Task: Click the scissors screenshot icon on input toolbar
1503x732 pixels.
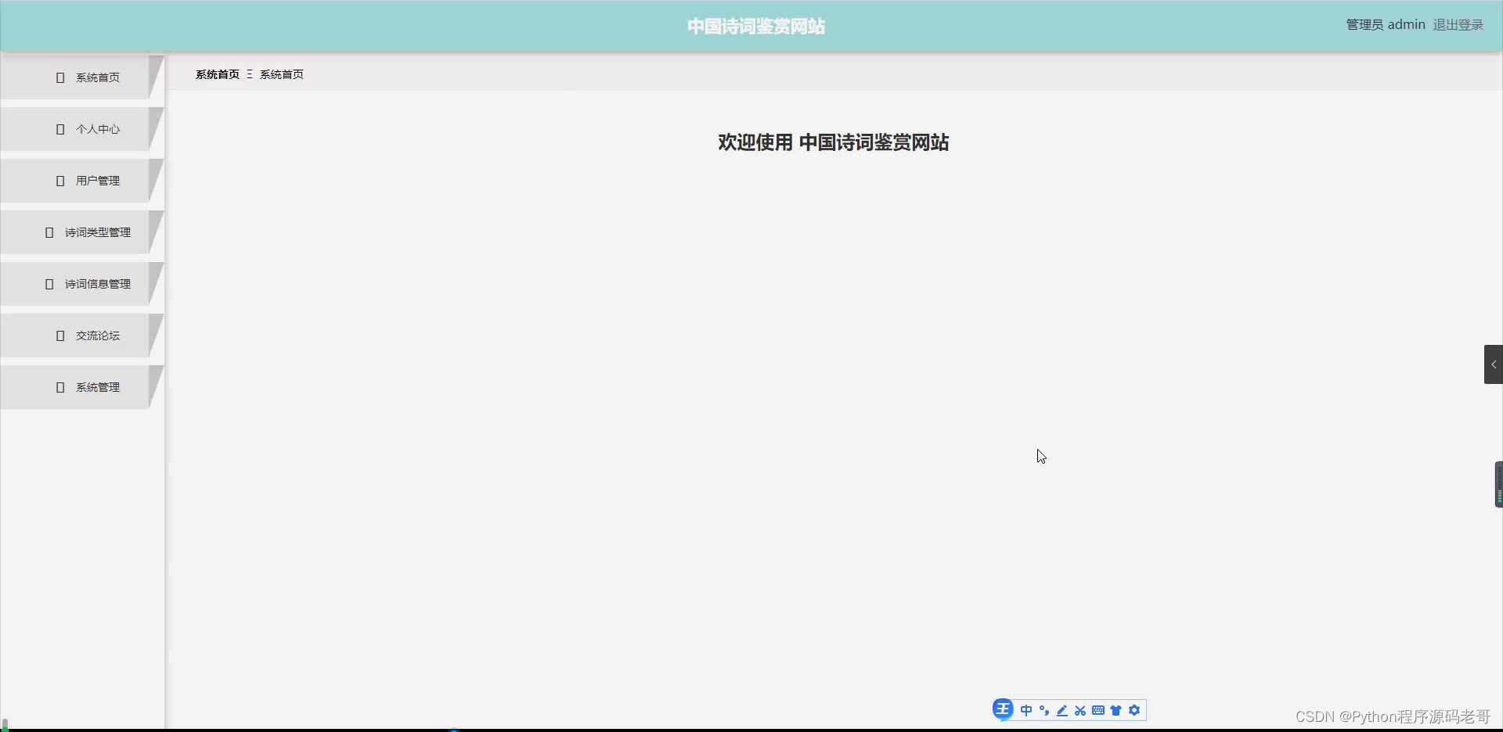Action: point(1080,710)
